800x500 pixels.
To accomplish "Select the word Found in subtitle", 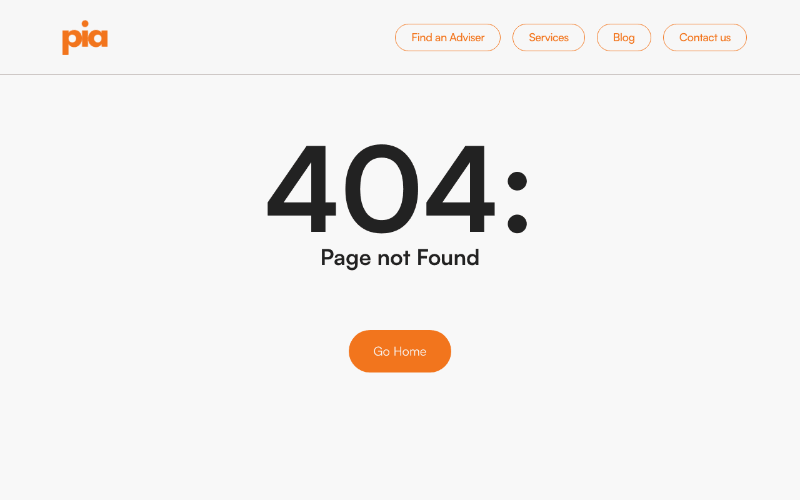I will 448,257.
